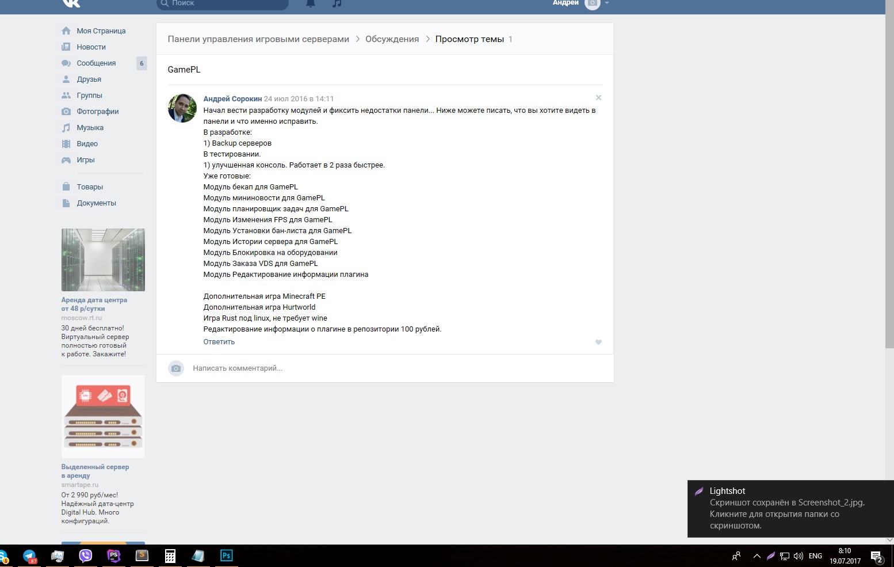Open PhpStorm from the taskbar
Image resolution: width=894 pixels, height=567 pixels.
(x=114, y=556)
